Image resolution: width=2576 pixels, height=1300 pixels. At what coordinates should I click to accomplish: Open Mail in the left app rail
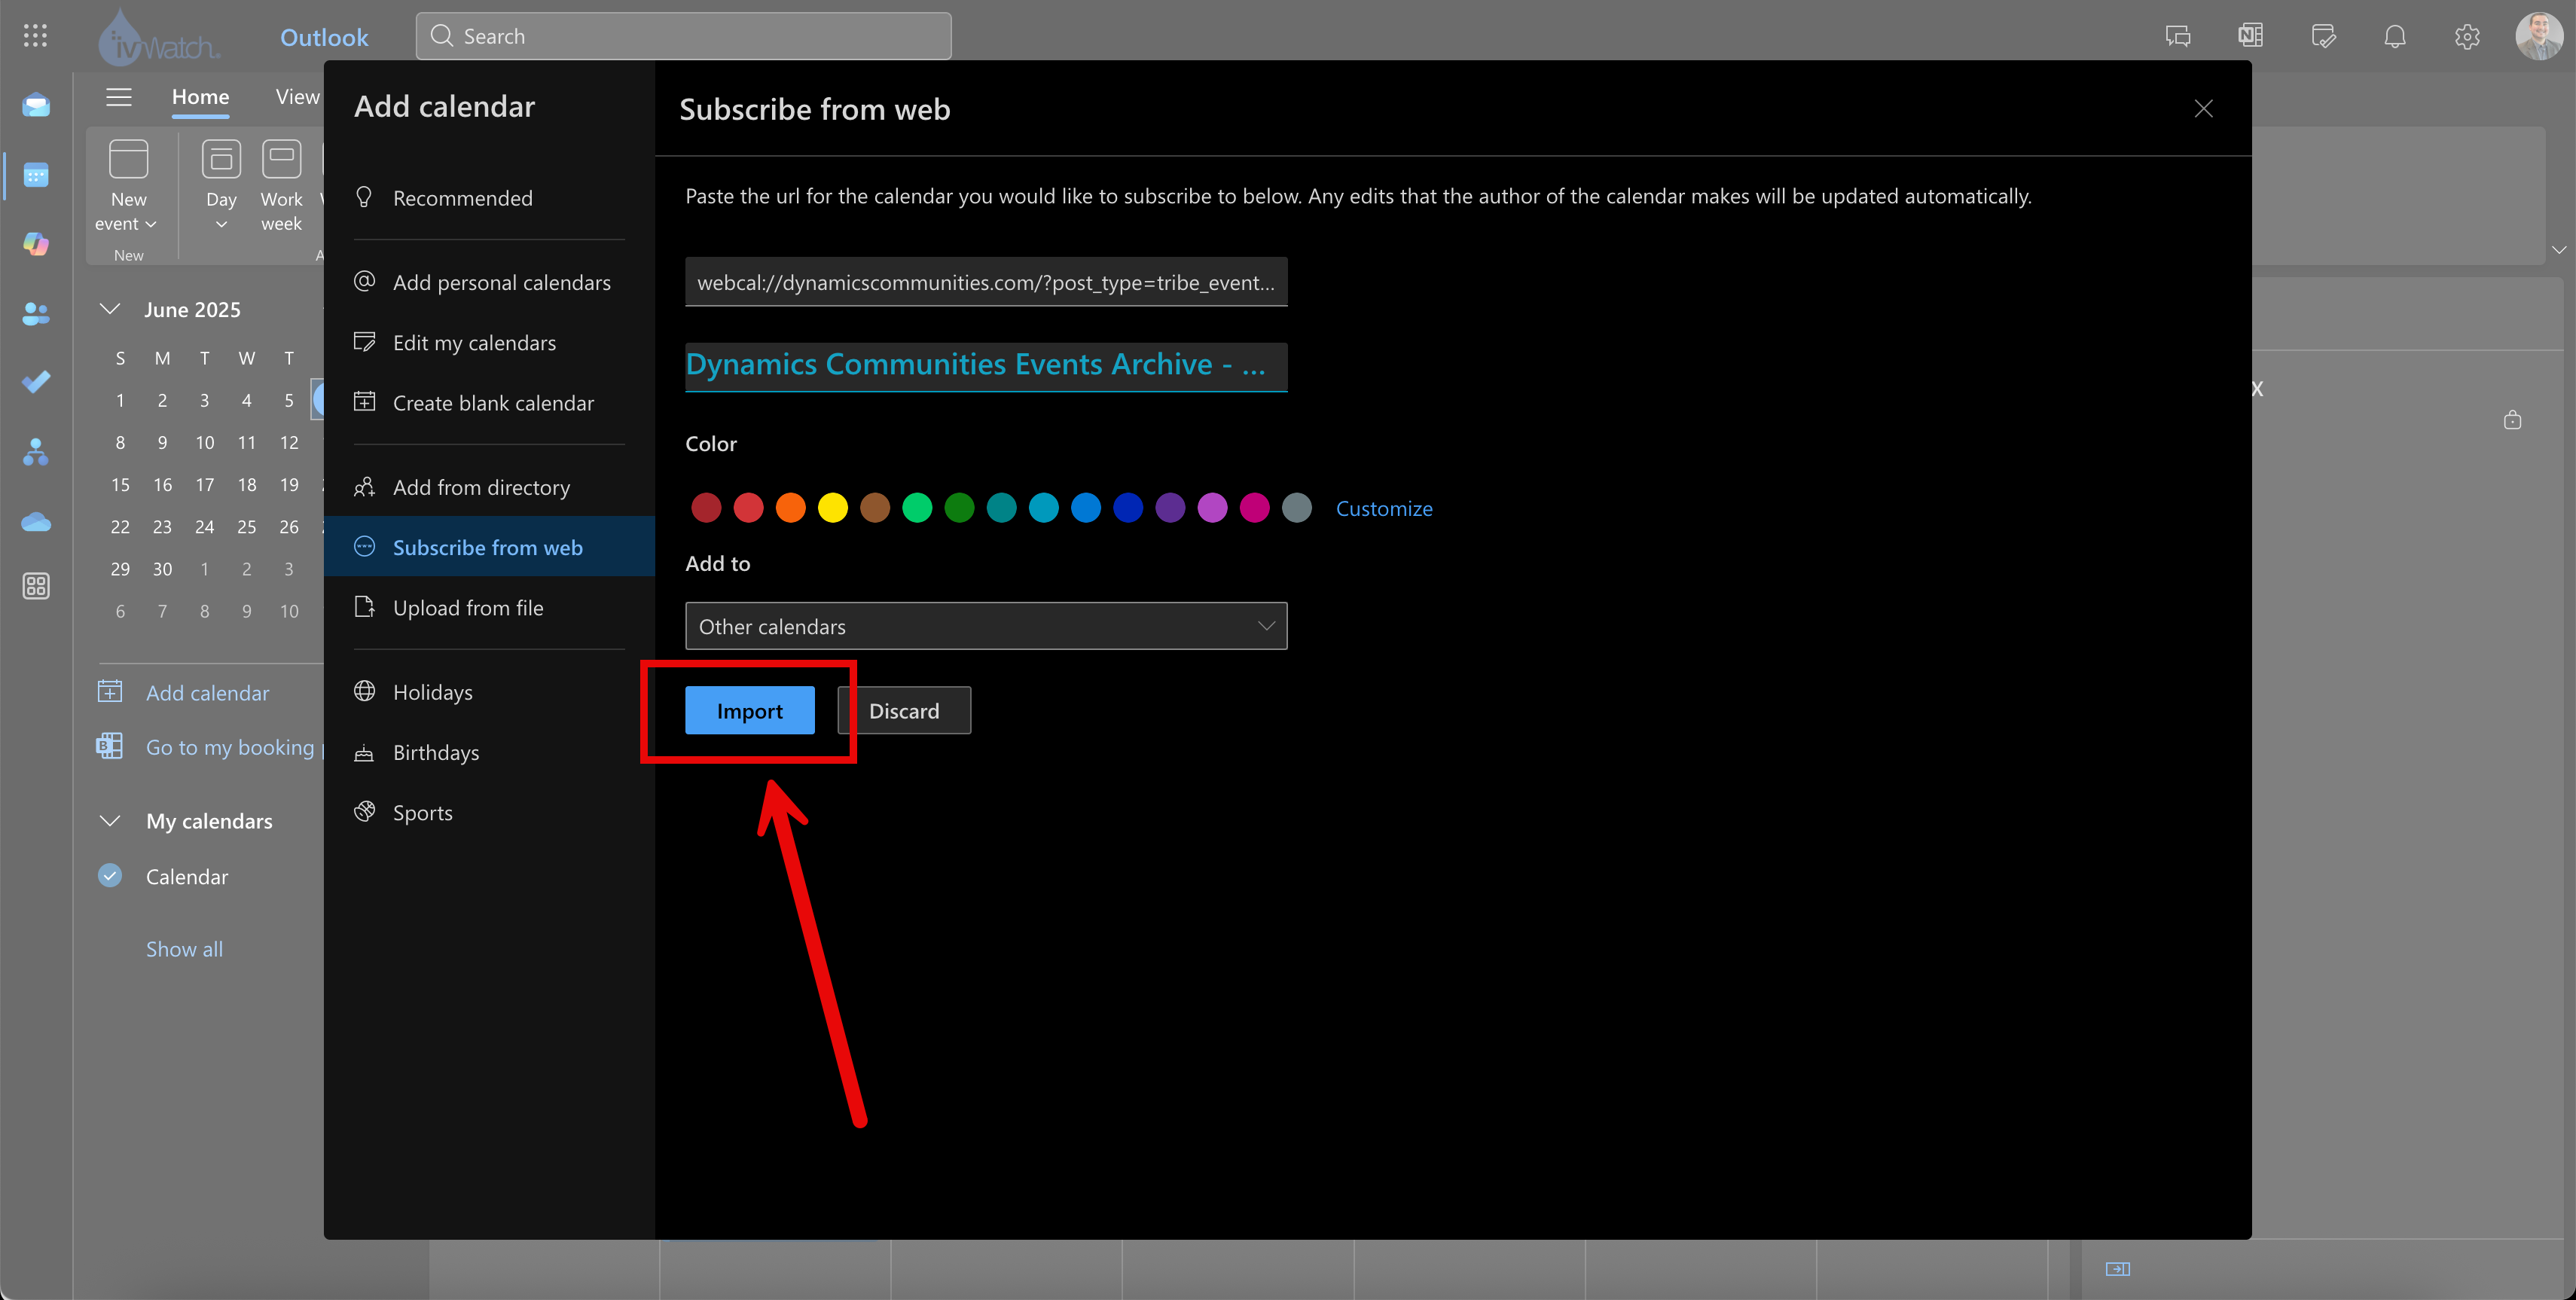pyautogui.click(x=36, y=105)
